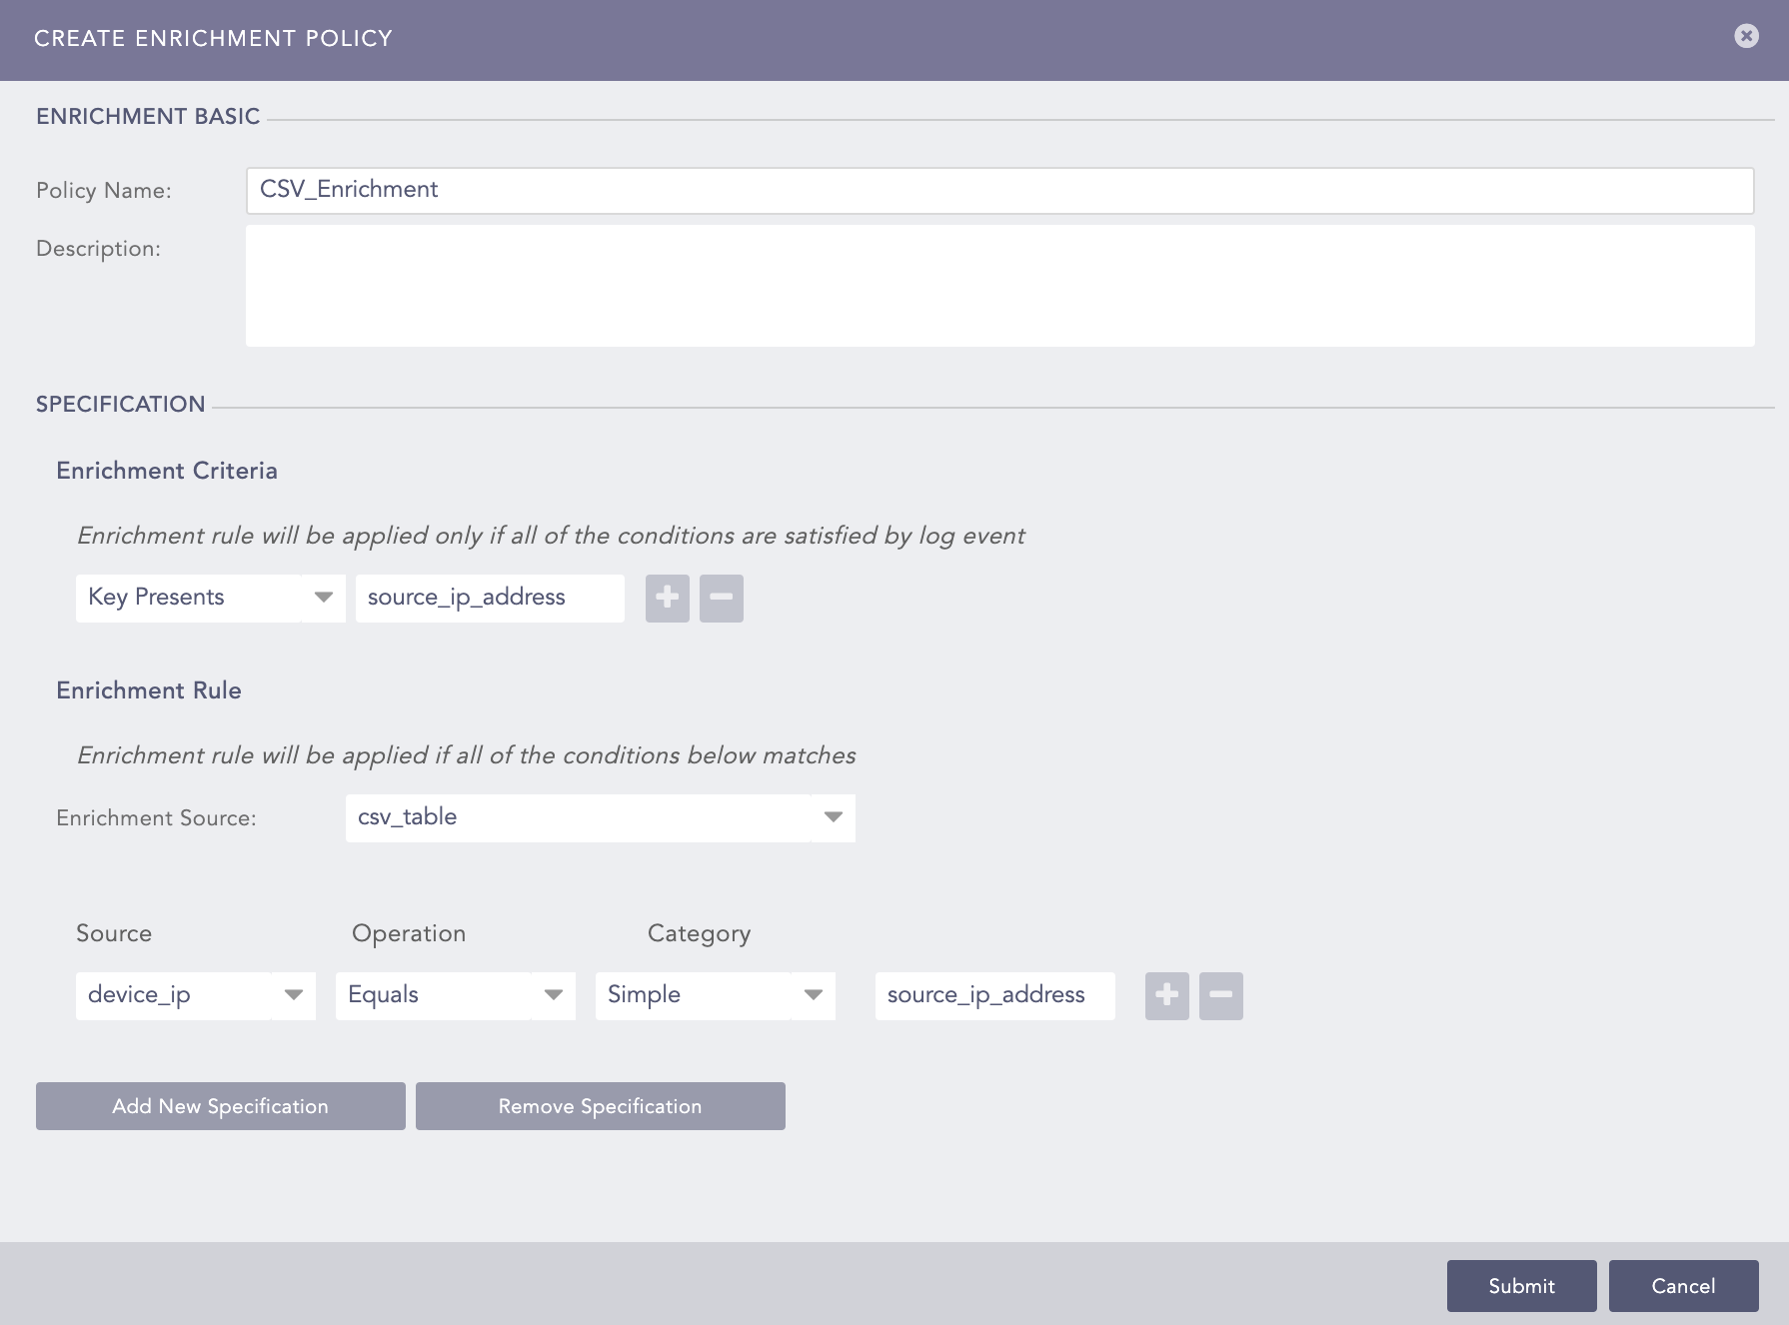Remove the Enrichment Criteria condition row

click(721, 598)
